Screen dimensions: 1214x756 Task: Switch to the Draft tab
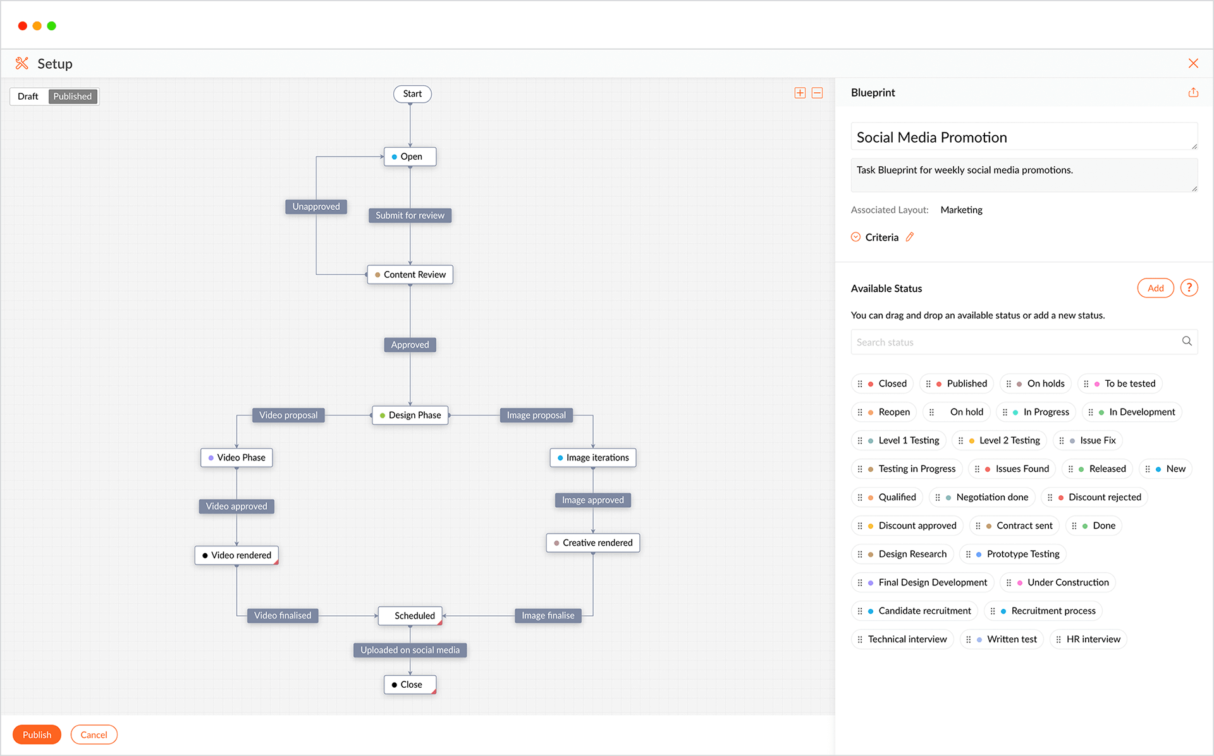28,96
